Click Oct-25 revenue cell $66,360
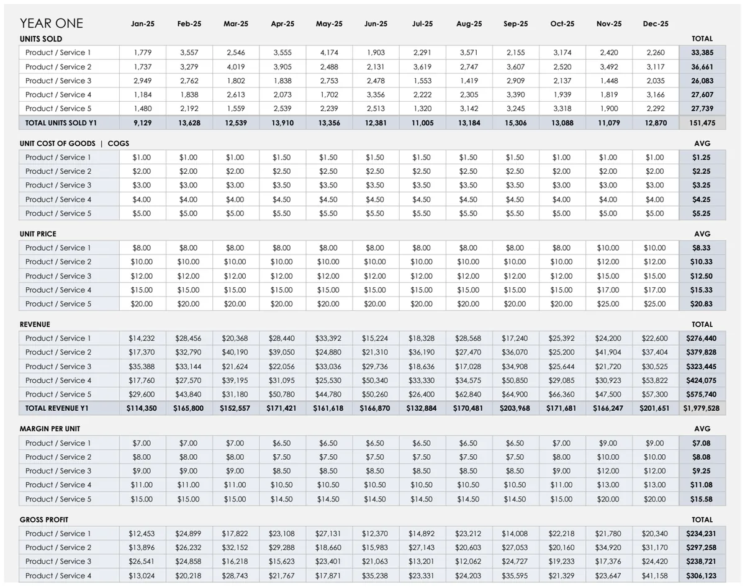The width and height of the screenshot is (745, 587). [562, 394]
